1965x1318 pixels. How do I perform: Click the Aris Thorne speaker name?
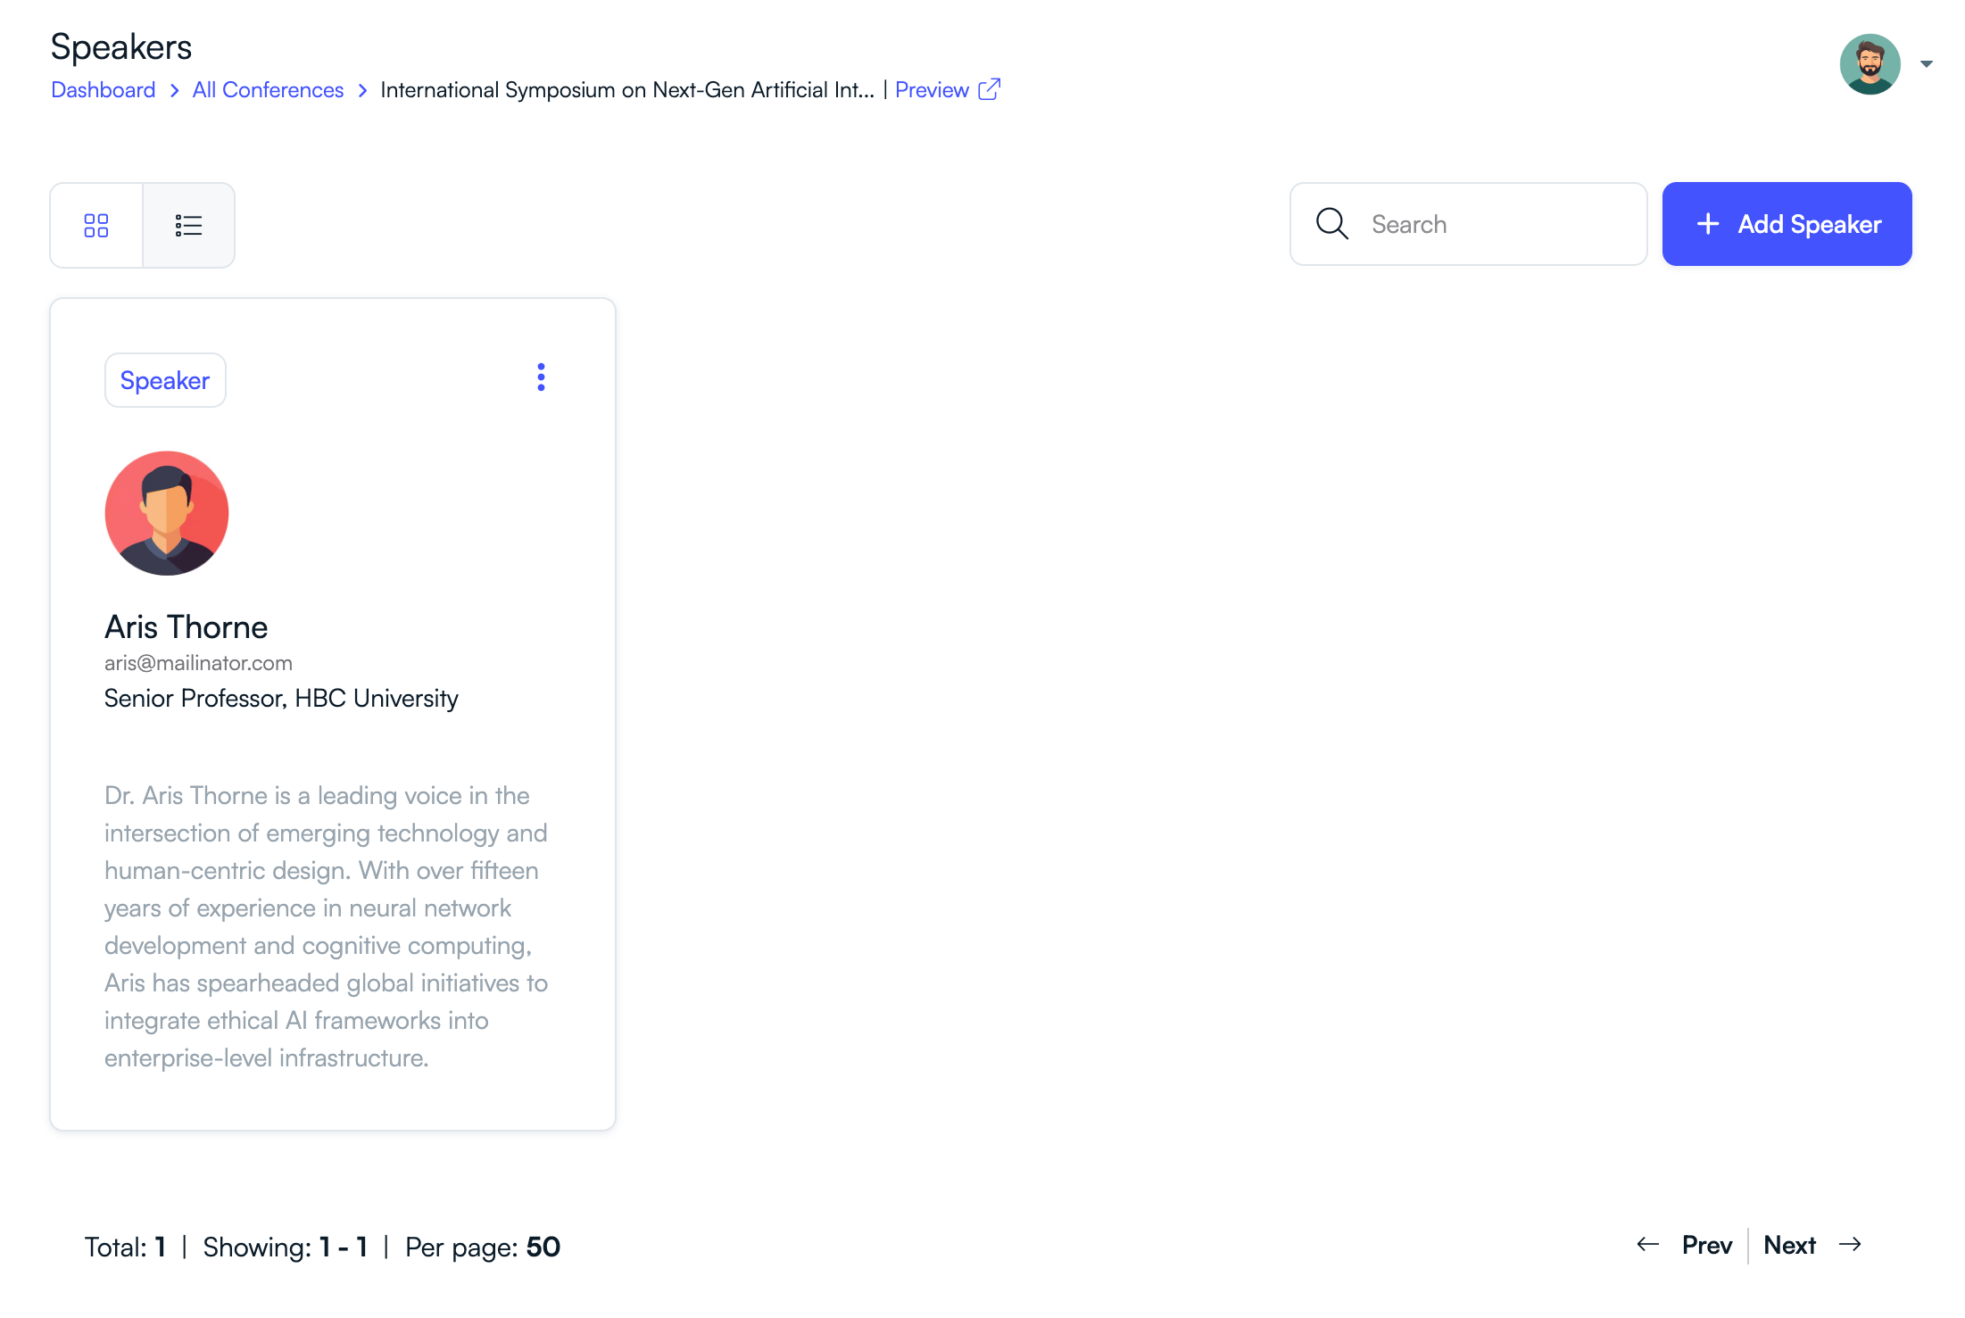coord(187,627)
